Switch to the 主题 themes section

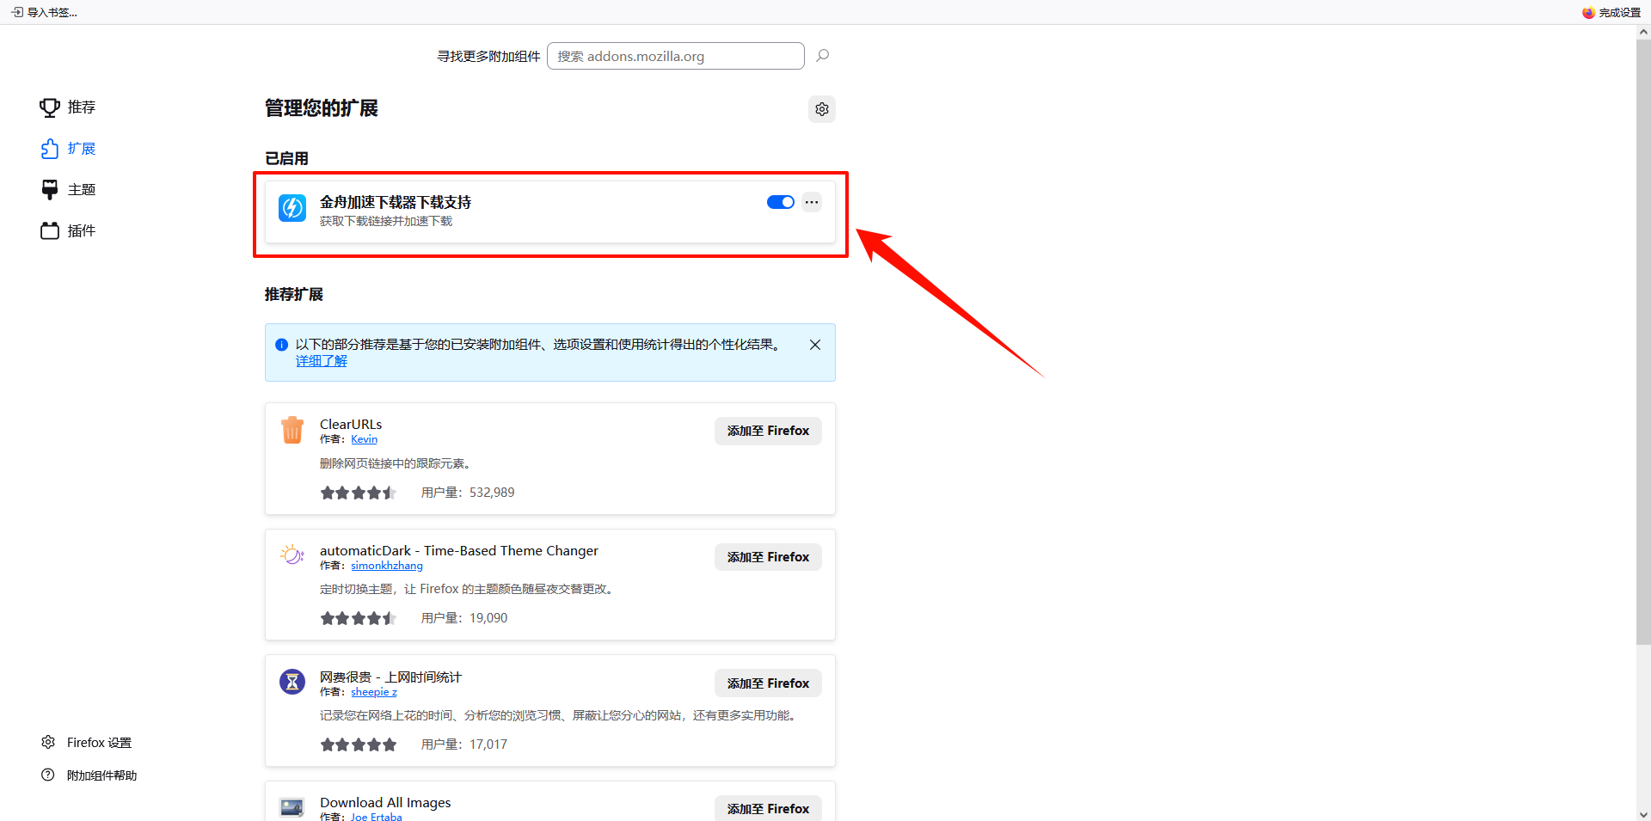tap(69, 190)
